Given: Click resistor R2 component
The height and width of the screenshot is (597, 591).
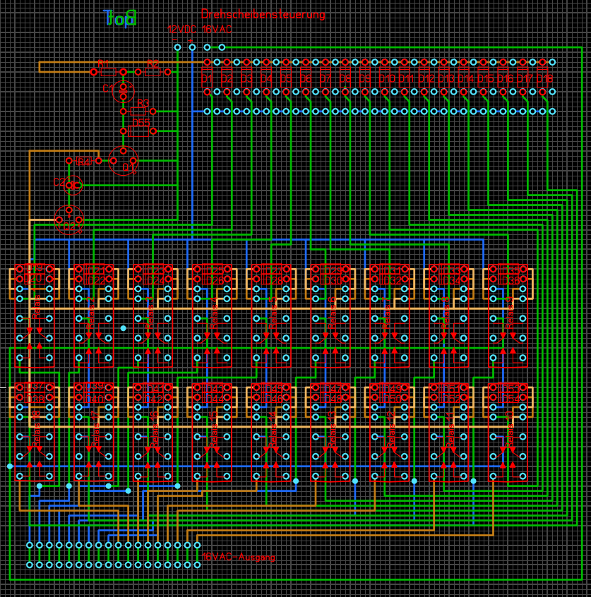Looking at the screenshot, I should coord(153,71).
